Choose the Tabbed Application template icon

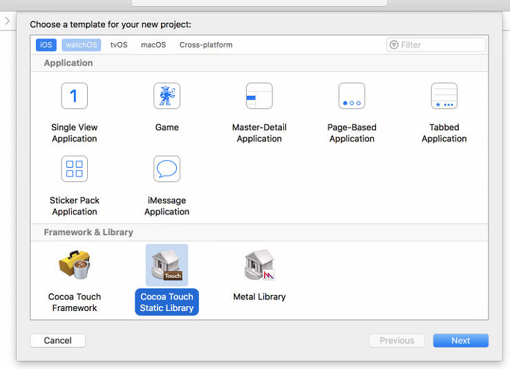coord(444,96)
